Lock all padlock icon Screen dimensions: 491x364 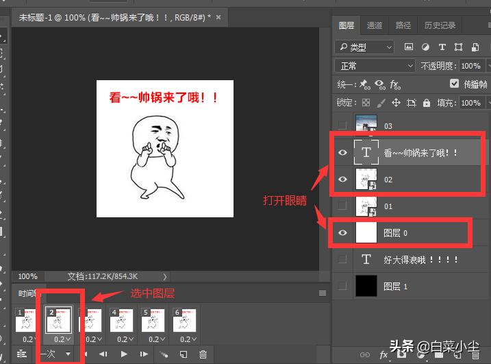pyautogui.click(x=426, y=103)
